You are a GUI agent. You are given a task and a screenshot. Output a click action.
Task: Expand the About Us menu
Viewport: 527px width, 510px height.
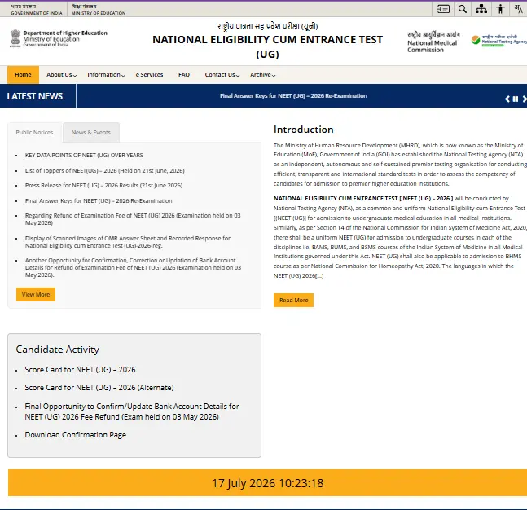point(62,75)
